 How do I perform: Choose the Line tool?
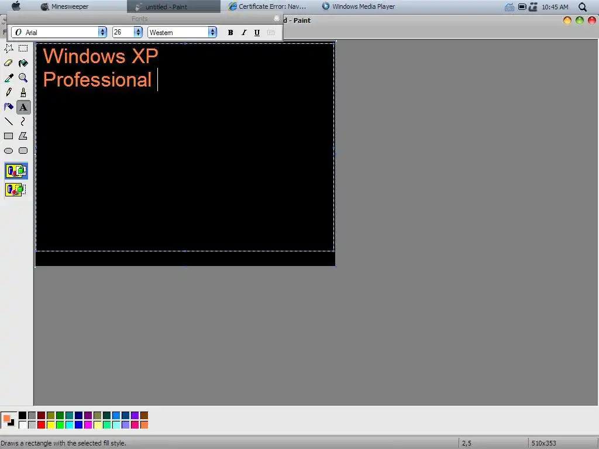[x=8, y=122]
